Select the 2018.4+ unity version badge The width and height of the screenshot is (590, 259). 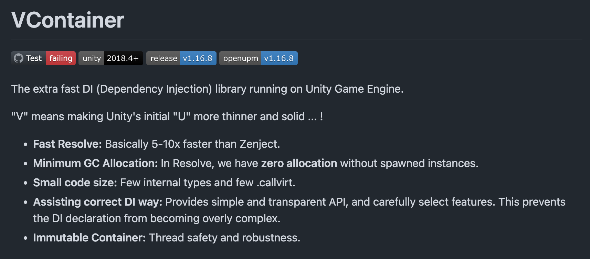tap(123, 58)
